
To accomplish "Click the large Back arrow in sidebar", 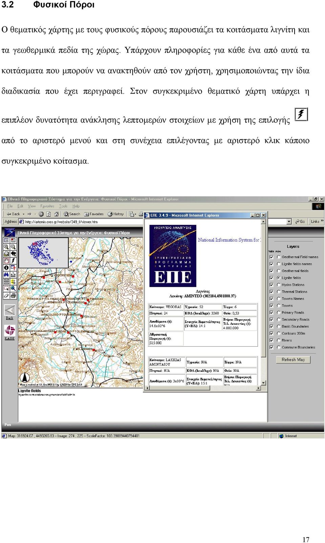I will point(9,310).
